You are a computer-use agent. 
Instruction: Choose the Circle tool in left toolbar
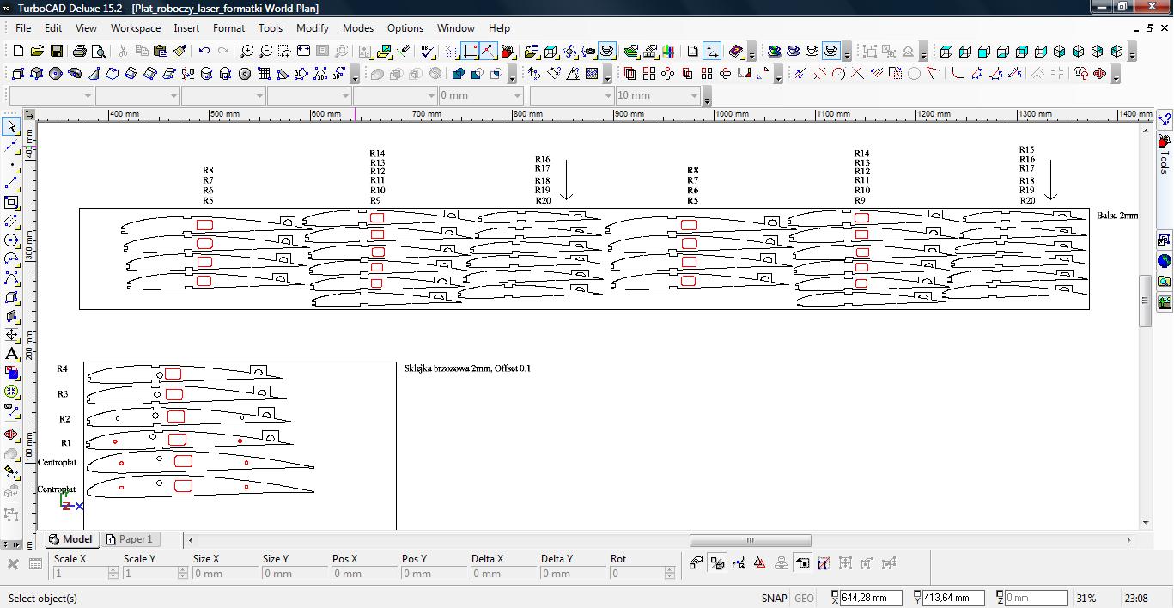(x=11, y=240)
